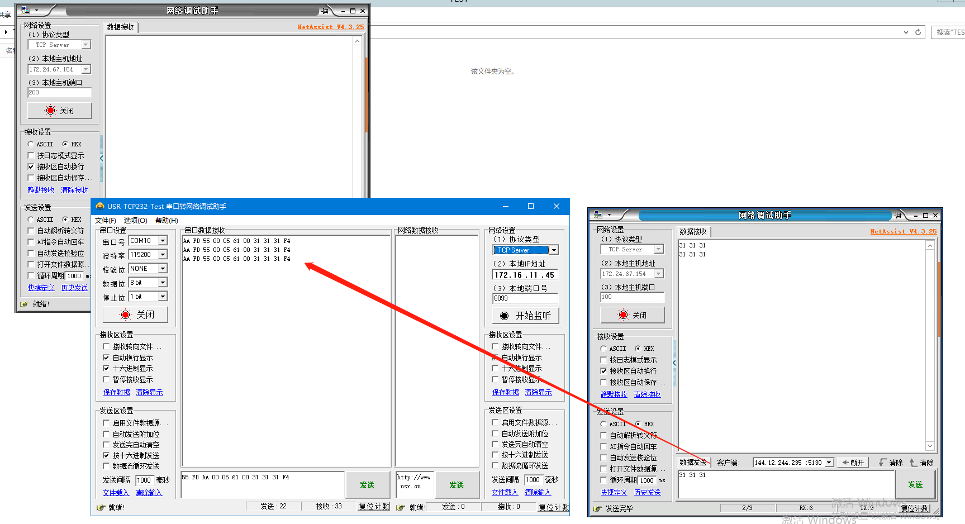This screenshot has width=965, height=524.
Task: Click the USR-TCP232-Test app icon in title bar
Action: (100, 206)
